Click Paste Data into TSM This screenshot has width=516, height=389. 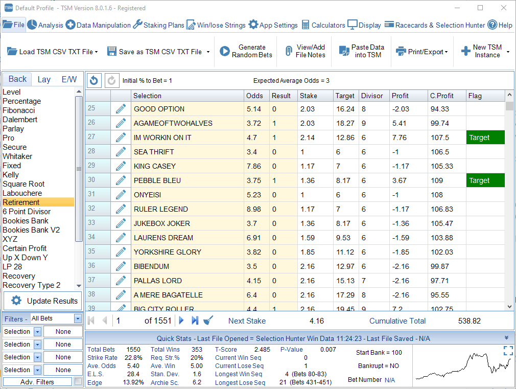(x=362, y=51)
